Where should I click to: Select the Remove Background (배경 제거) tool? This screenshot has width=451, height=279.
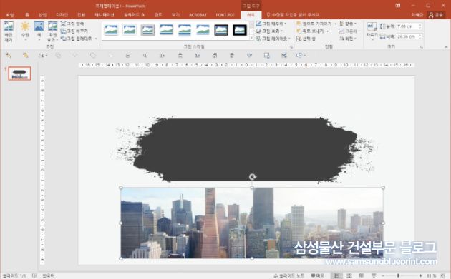pyautogui.click(x=9, y=31)
